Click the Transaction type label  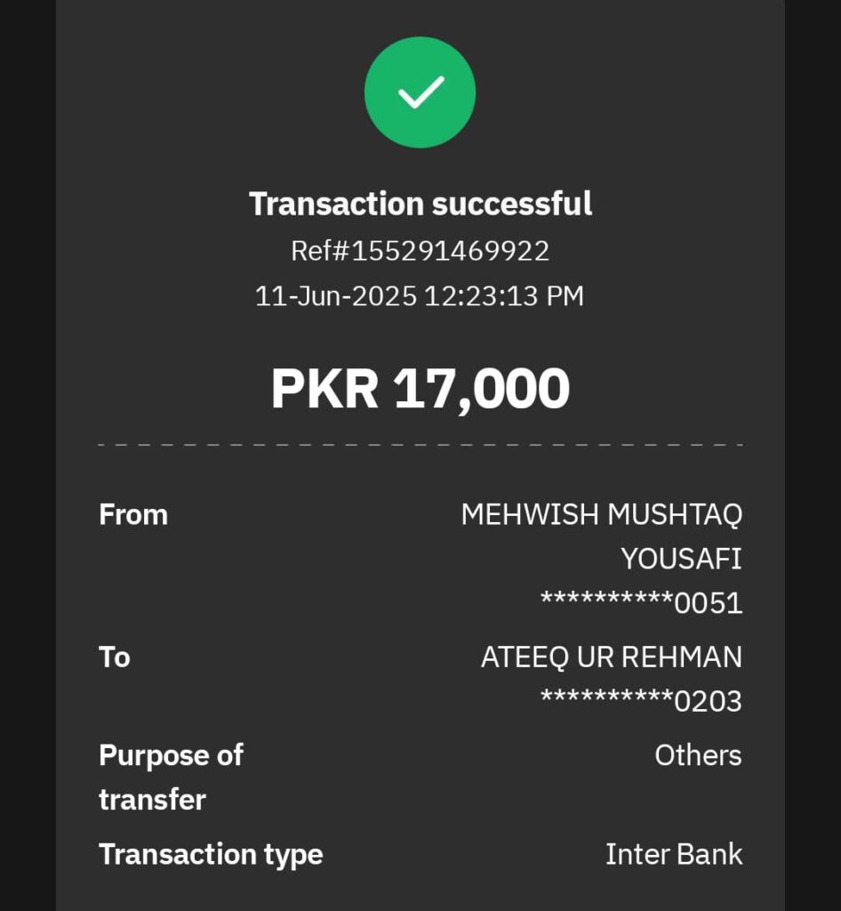[x=212, y=855]
